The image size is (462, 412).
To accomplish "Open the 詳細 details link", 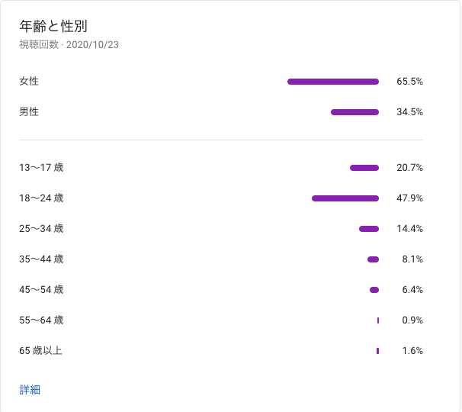I will (x=30, y=390).
